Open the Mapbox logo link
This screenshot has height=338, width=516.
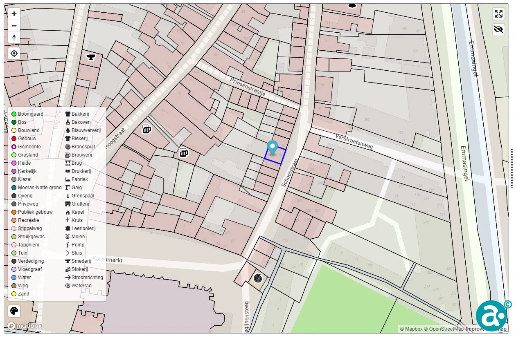pyautogui.click(x=25, y=326)
